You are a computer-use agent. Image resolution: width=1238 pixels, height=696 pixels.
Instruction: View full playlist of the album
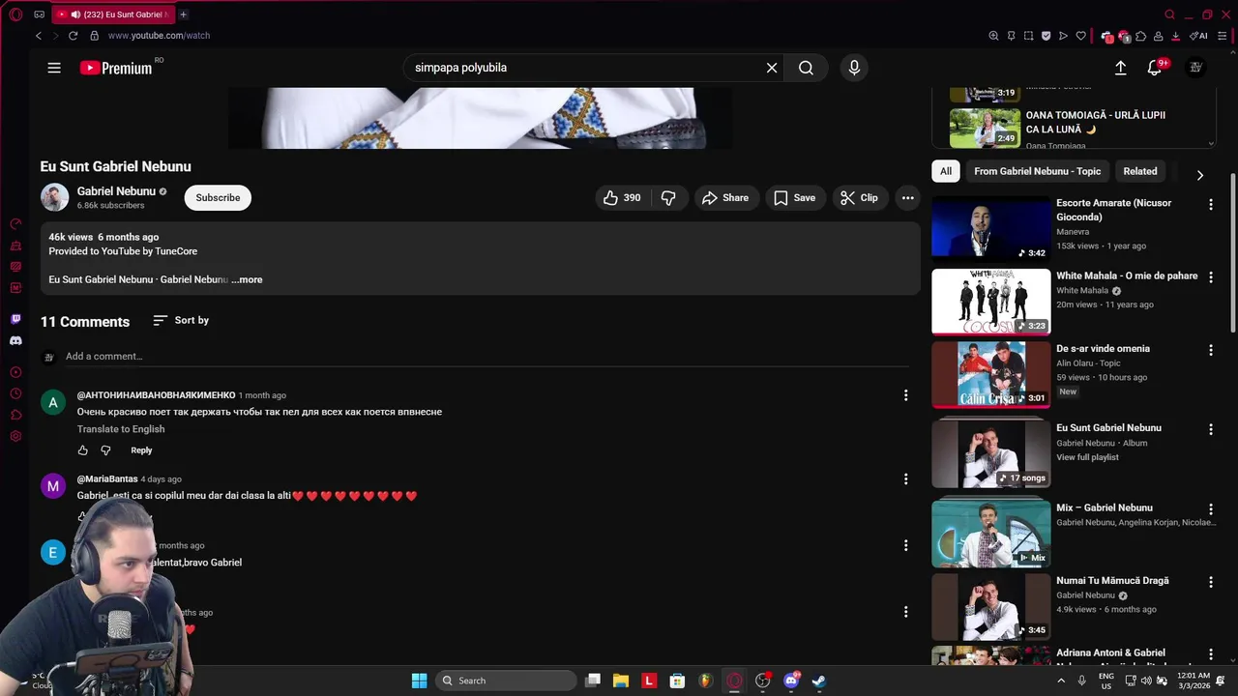click(x=1087, y=457)
